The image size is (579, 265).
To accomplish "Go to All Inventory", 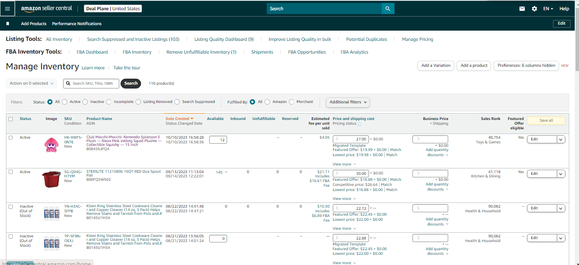I will click(59, 39).
